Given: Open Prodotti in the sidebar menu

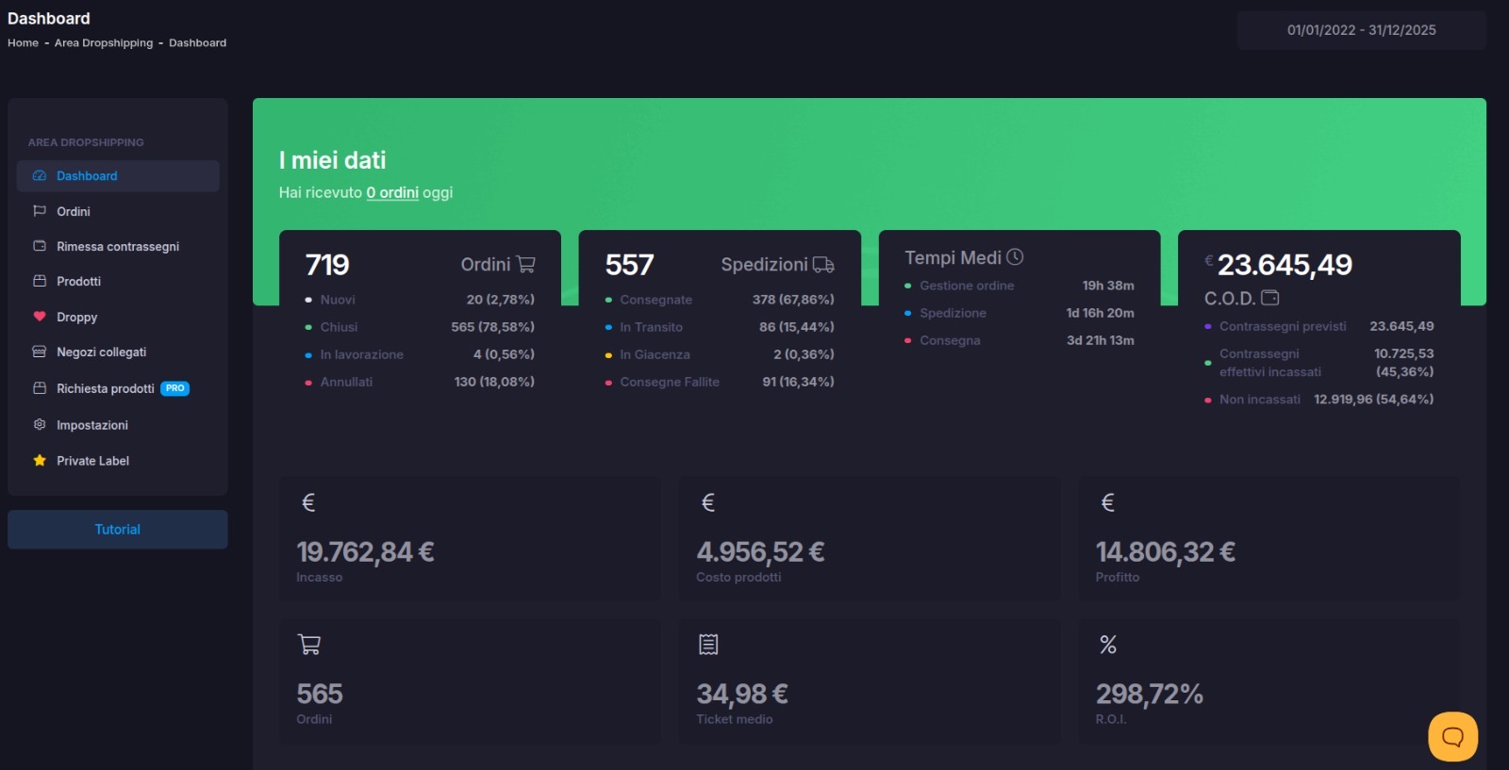Looking at the screenshot, I should click(118, 281).
